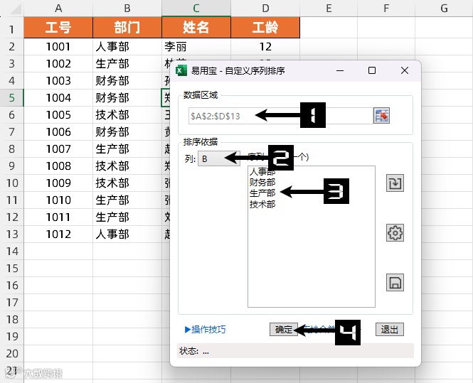Click cell containing 1004
473x383 pixels.
58,97
